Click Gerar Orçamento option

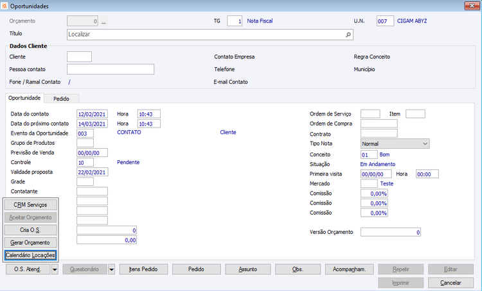[30, 242]
